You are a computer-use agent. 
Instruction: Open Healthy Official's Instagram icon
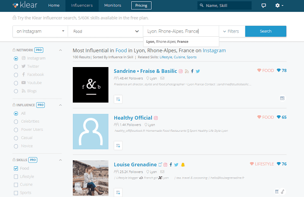[156, 118]
